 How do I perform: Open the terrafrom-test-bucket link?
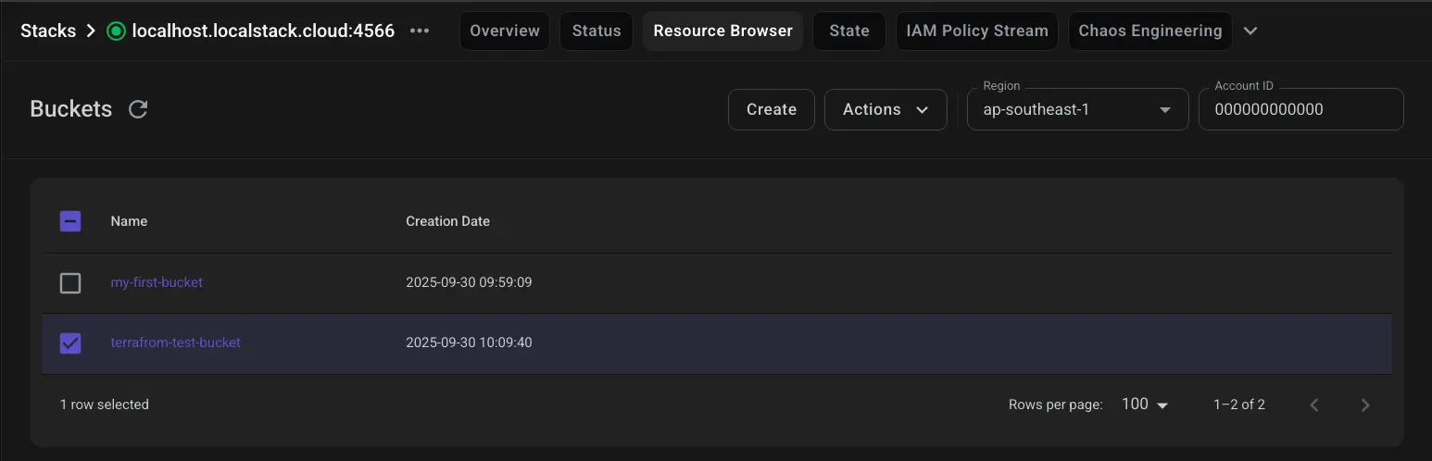pyautogui.click(x=175, y=343)
